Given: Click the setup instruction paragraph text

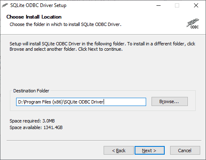Looking at the screenshot, I should click(x=102, y=46).
